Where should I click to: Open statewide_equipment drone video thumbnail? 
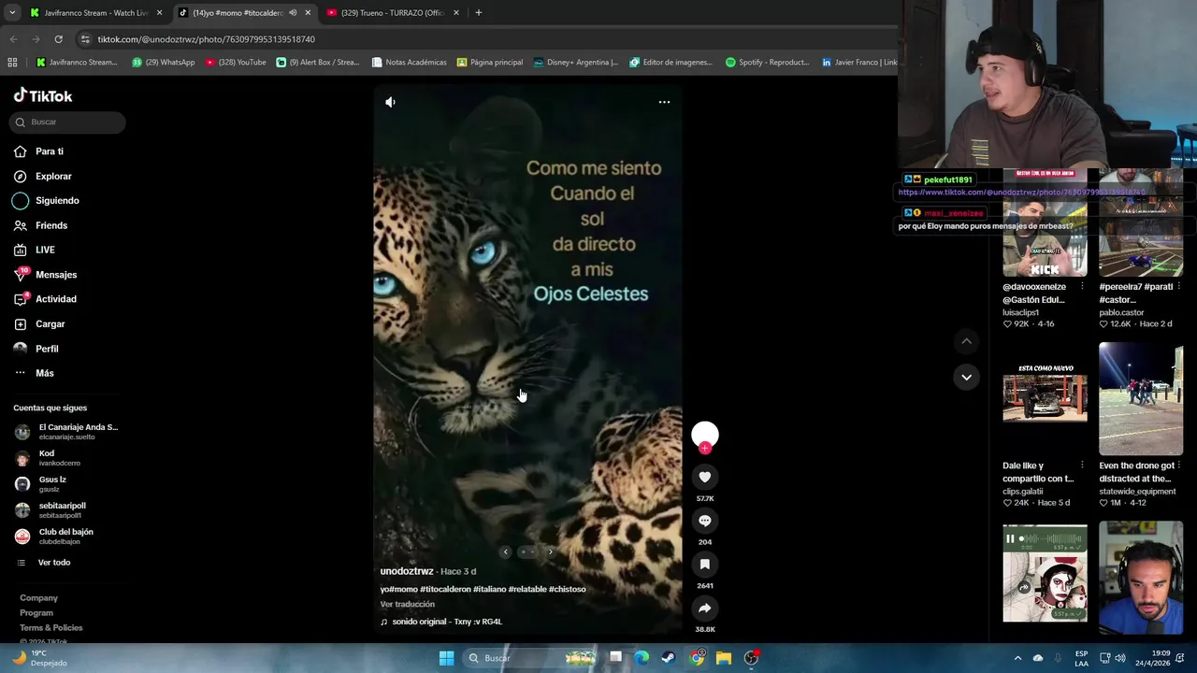[1141, 399]
